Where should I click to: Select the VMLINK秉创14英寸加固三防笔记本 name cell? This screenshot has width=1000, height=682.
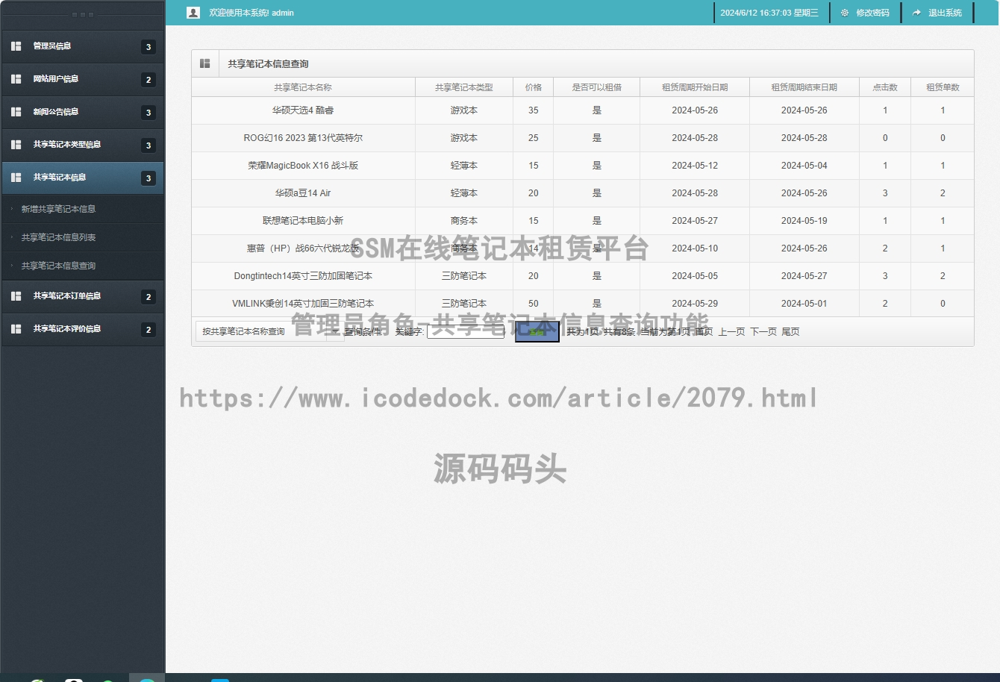(303, 304)
